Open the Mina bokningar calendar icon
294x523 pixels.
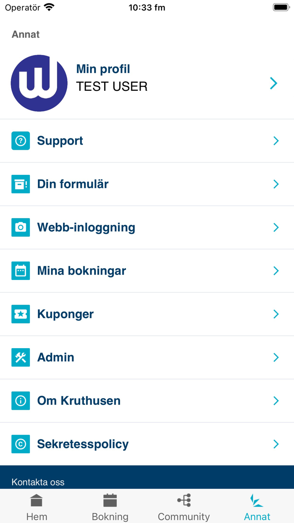21,271
